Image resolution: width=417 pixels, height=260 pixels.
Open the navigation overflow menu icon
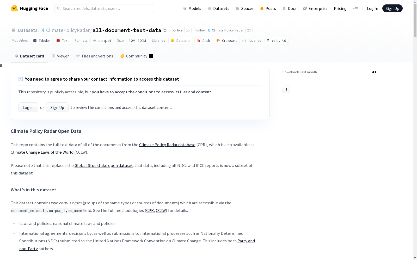click(355, 8)
